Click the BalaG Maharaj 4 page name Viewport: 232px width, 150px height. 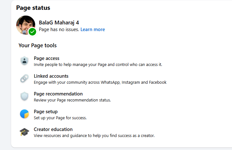59,23
